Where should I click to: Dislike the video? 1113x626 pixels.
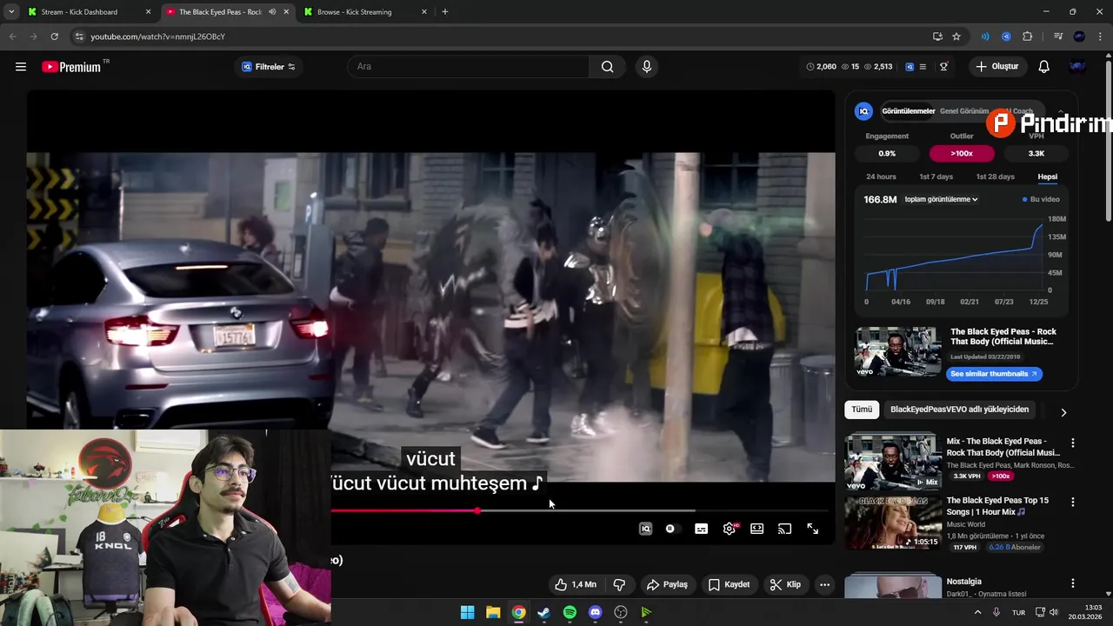point(619,584)
